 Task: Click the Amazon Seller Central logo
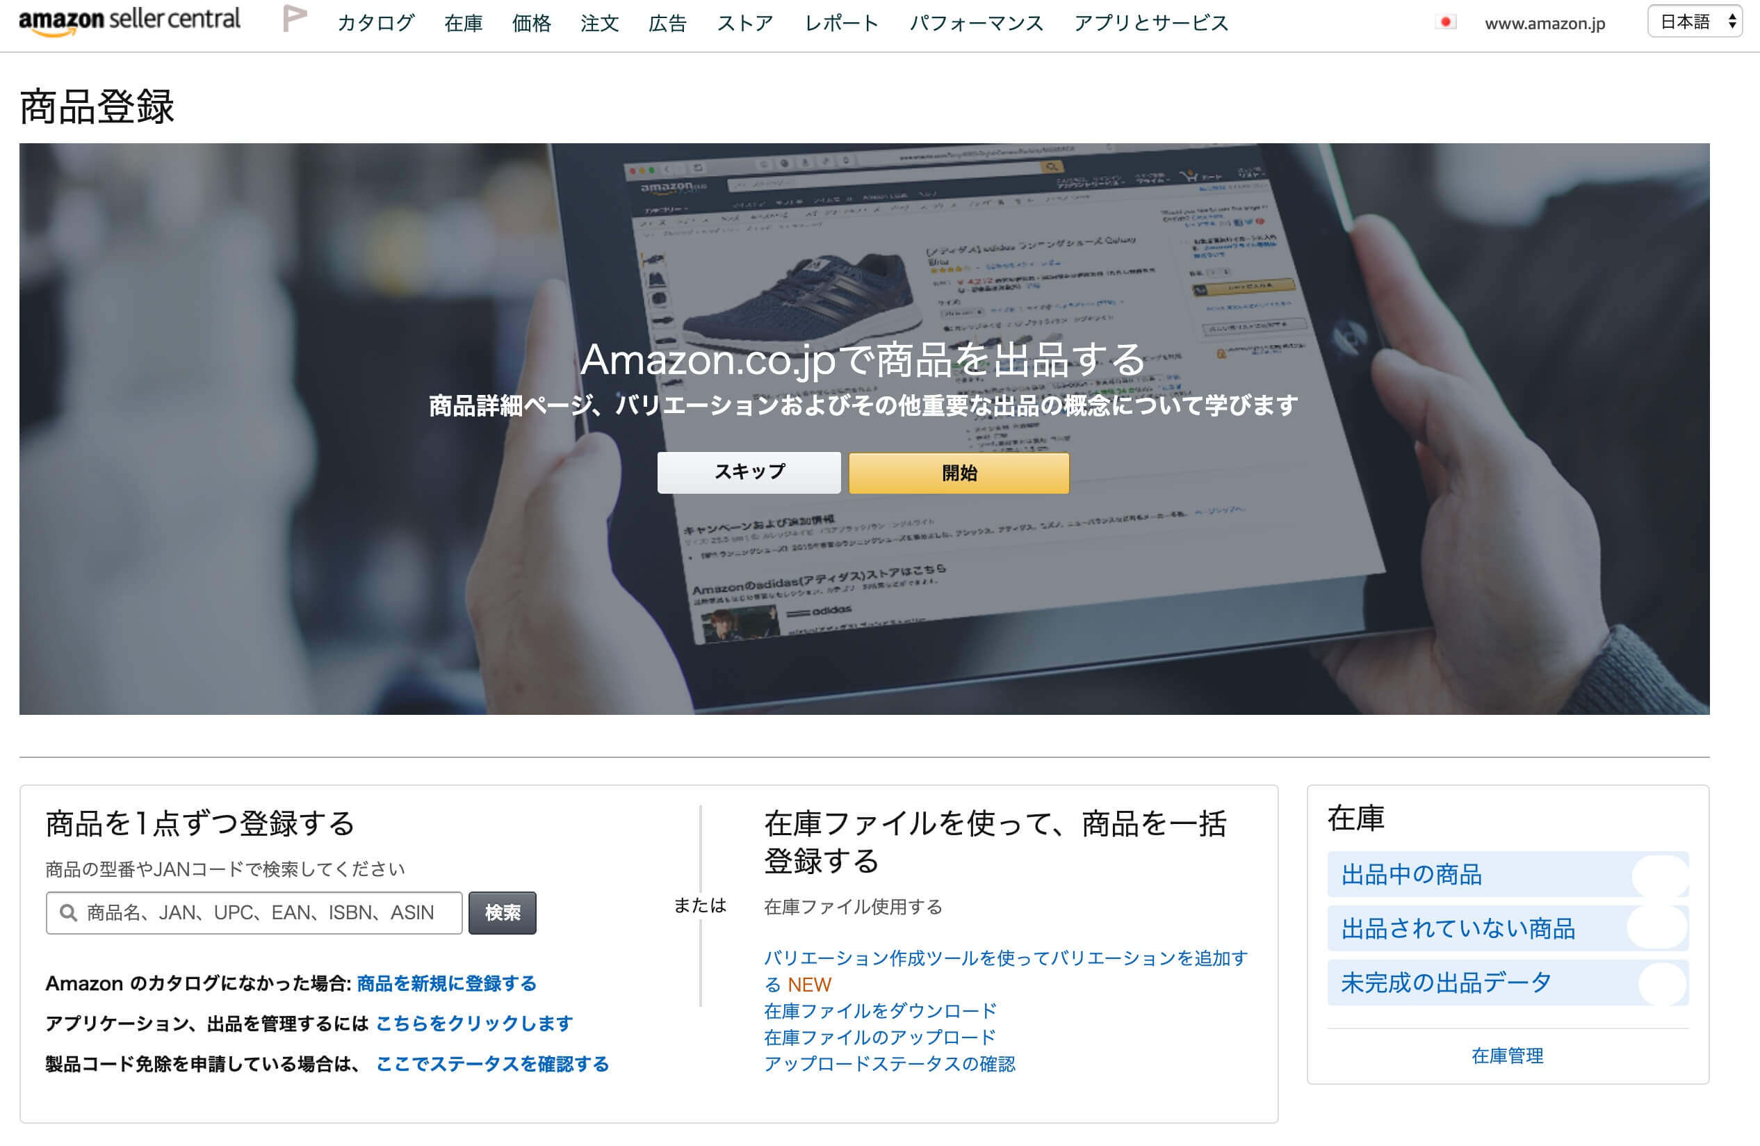129,21
